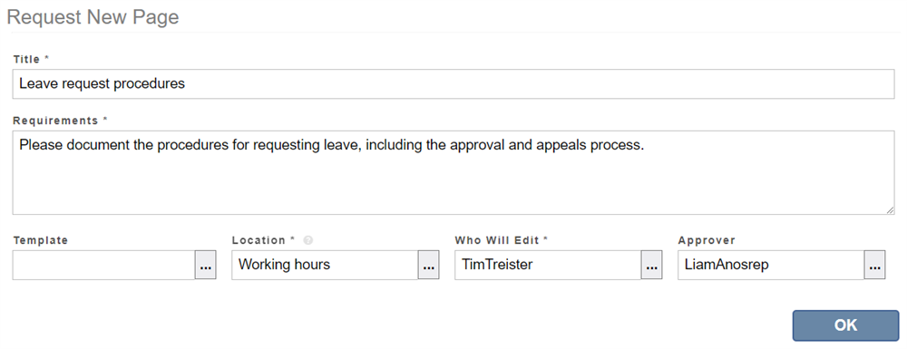
Task: Click into the Title input field
Action: [453, 83]
